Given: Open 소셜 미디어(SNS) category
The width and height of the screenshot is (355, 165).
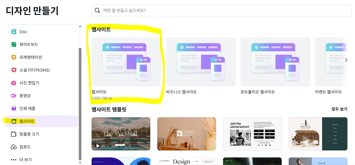Looking at the screenshot, I should click(42, 70).
